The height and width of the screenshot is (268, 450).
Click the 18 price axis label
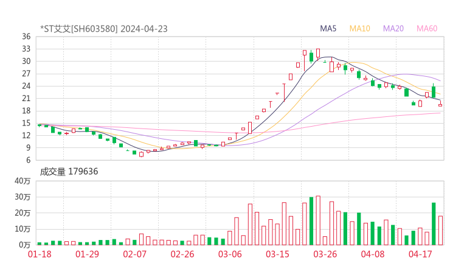pos(26,111)
